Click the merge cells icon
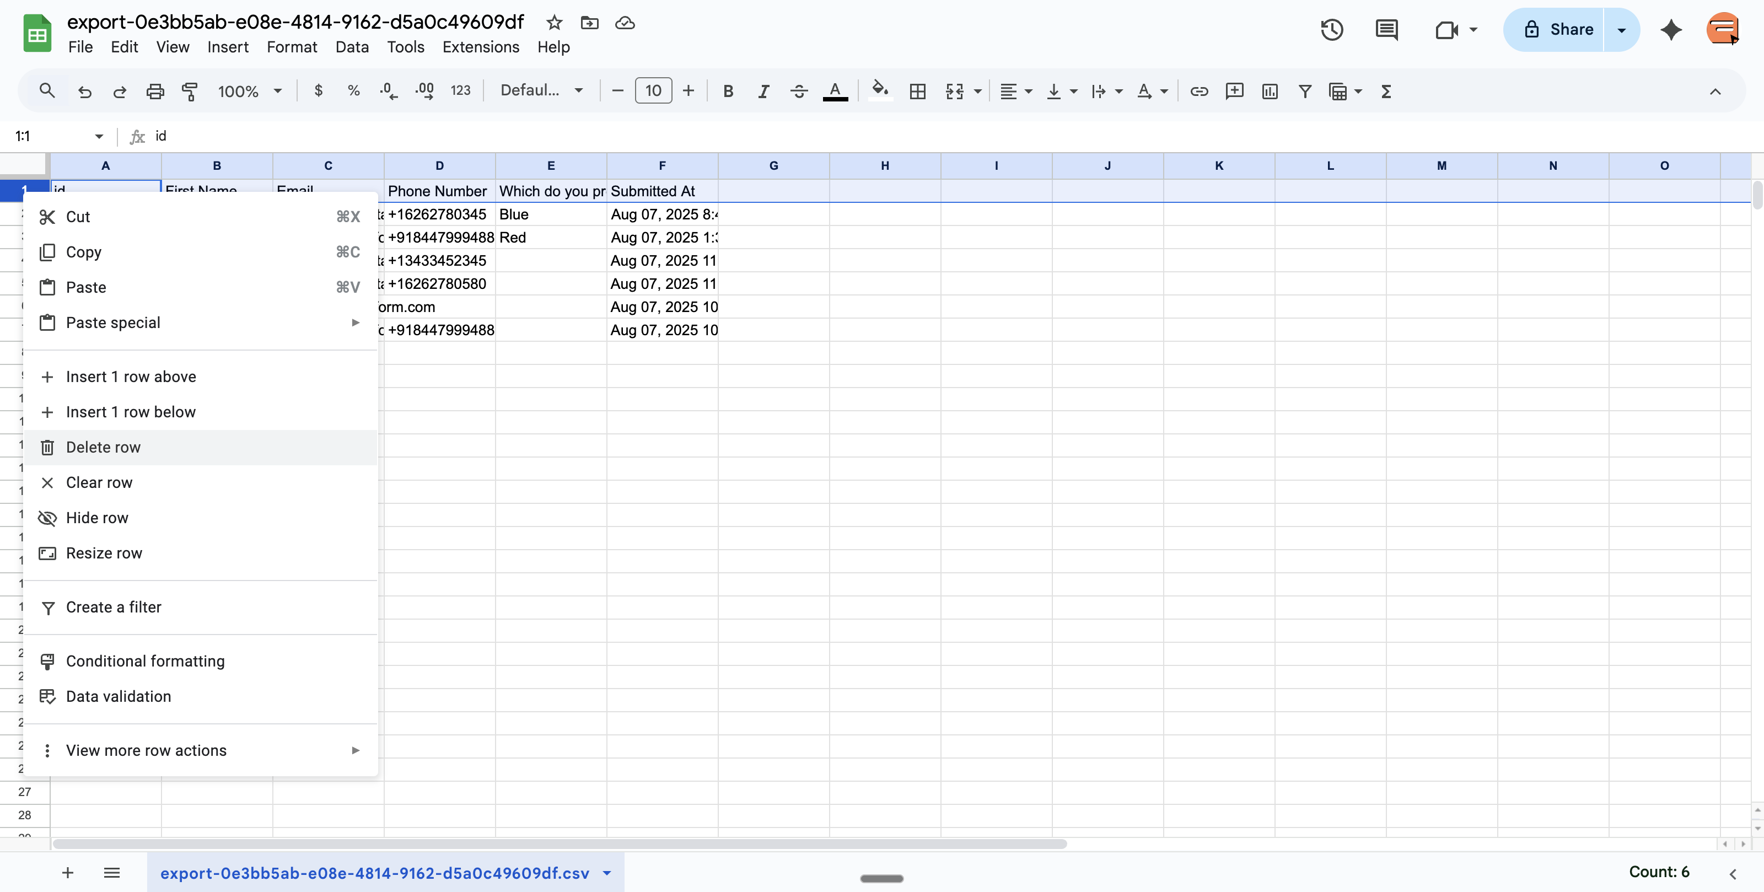 coord(955,91)
